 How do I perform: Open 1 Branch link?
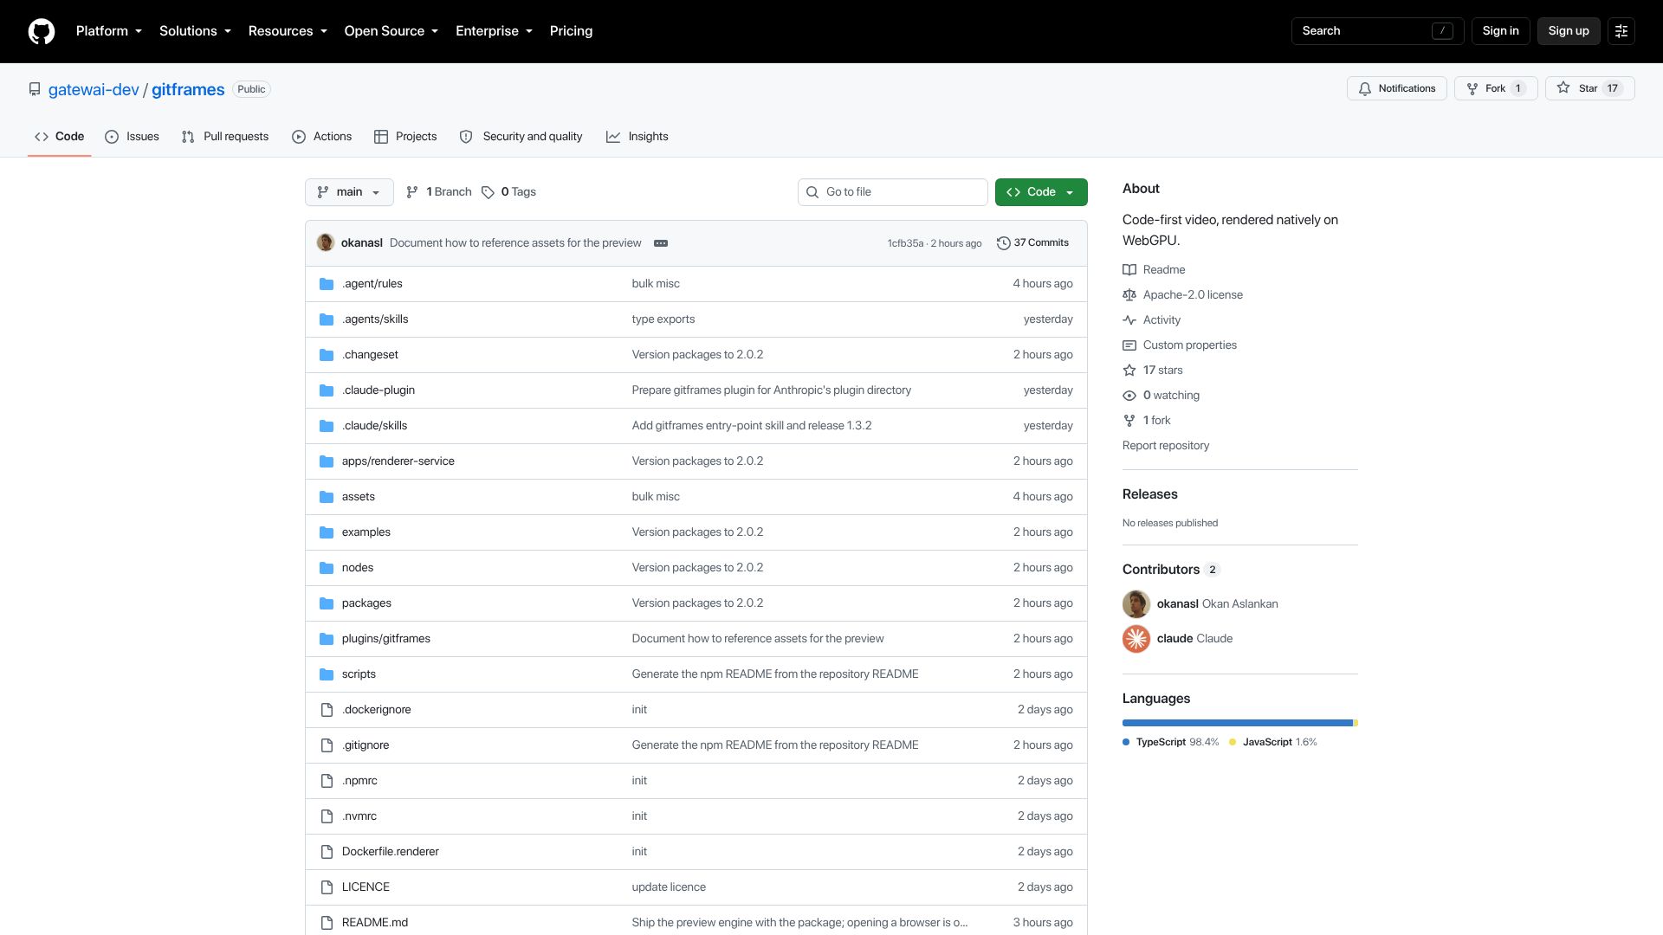[438, 192]
